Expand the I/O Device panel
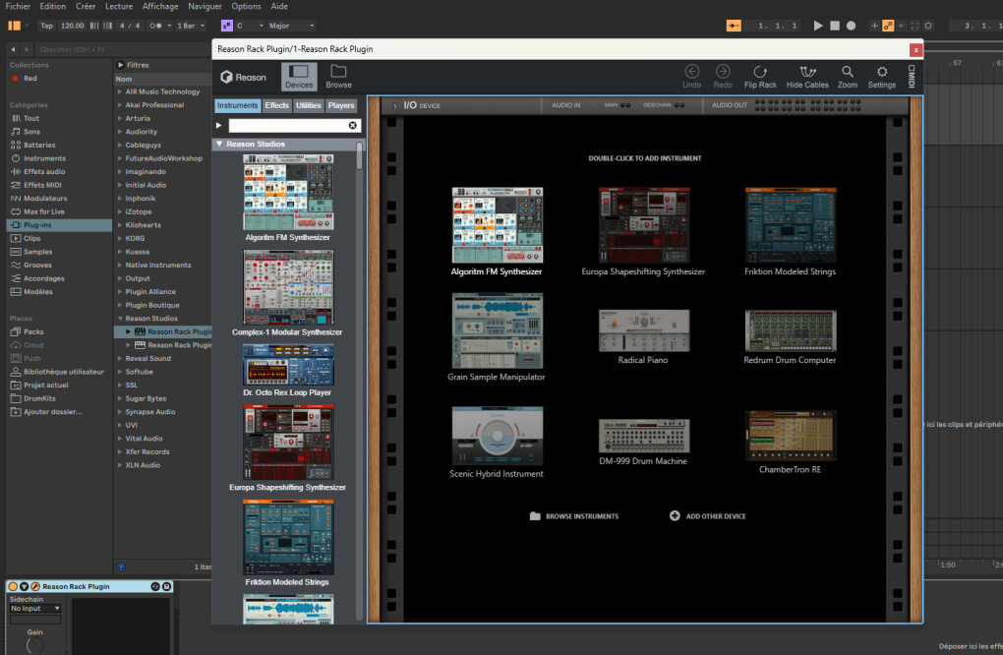1003x655 pixels. pyautogui.click(x=394, y=105)
